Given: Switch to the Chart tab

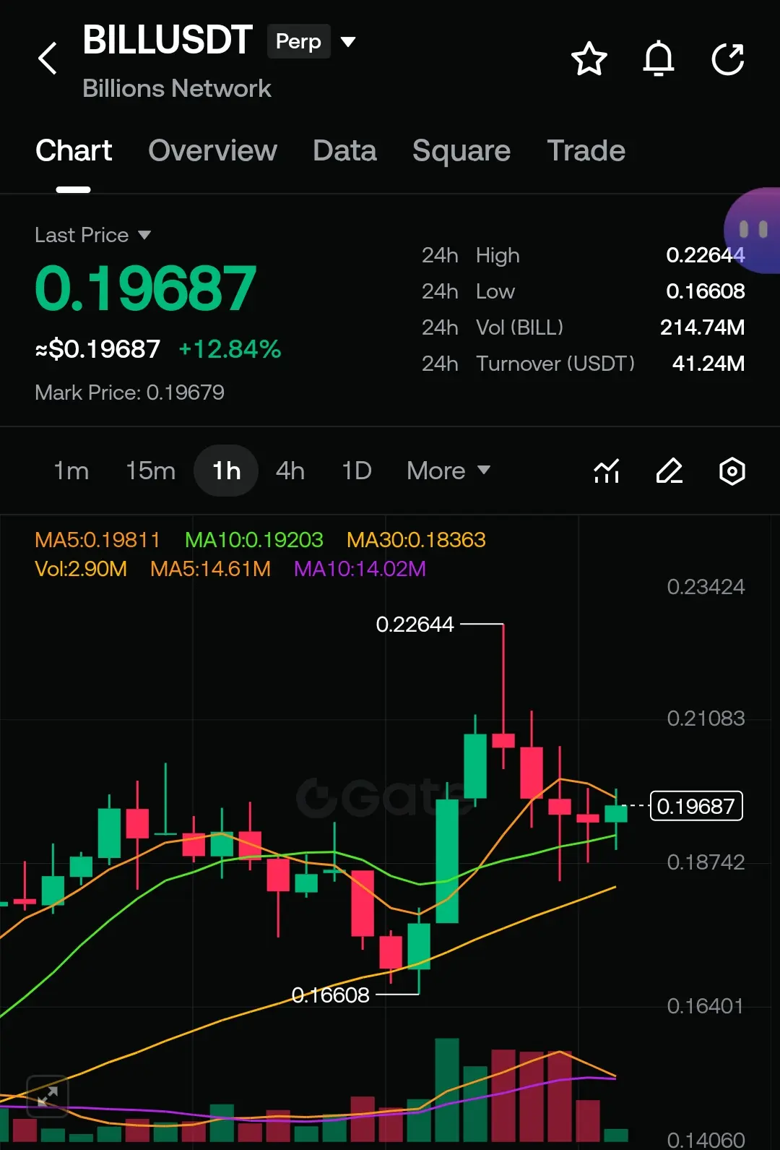Looking at the screenshot, I should click(74, 151).
